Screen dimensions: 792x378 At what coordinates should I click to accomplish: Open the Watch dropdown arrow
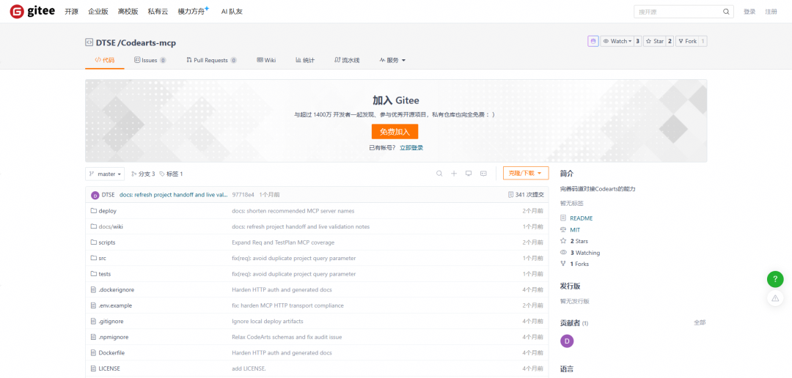click(x=630, y=41)
